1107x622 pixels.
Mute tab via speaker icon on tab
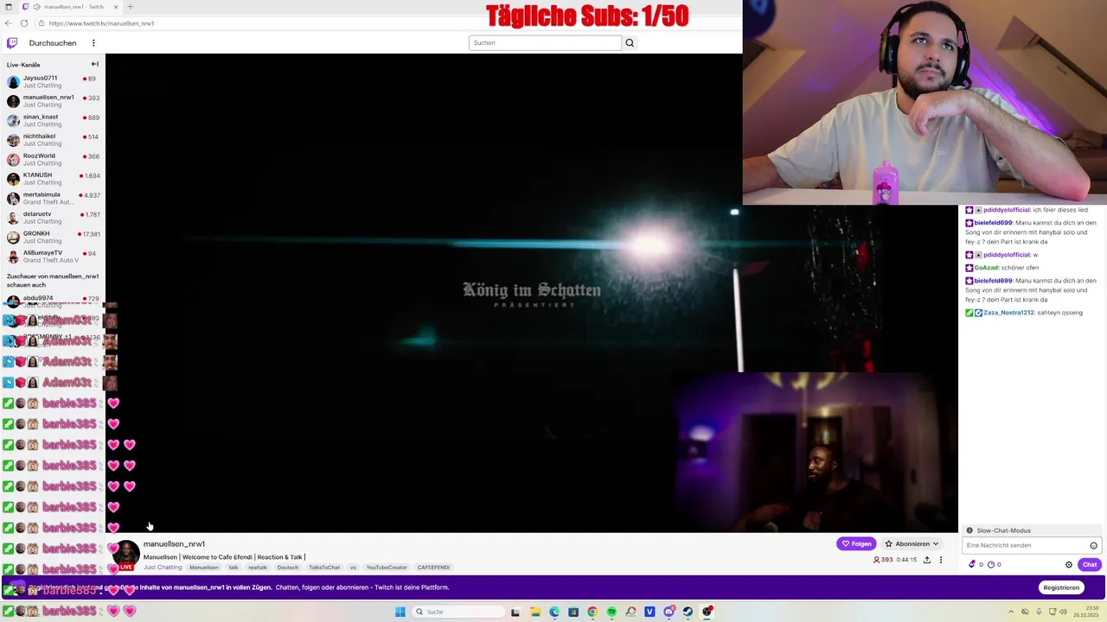(x=36, y=7)
